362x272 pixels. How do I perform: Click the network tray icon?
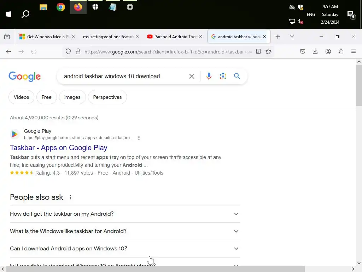pos(292,22)
